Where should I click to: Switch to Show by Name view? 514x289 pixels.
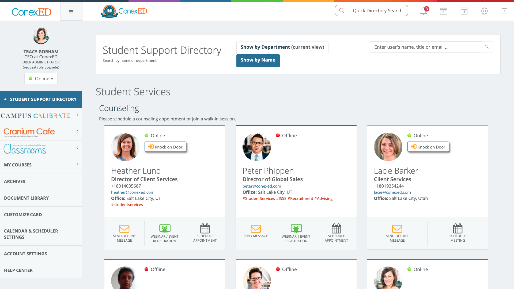coord(258,60)
